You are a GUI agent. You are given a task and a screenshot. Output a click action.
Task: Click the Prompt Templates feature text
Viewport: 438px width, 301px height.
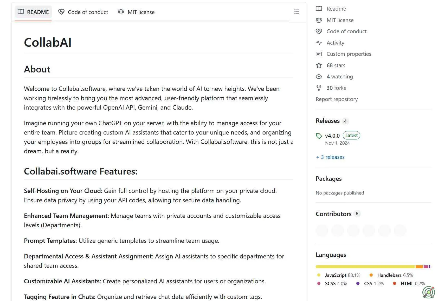(x=50, y=241)
